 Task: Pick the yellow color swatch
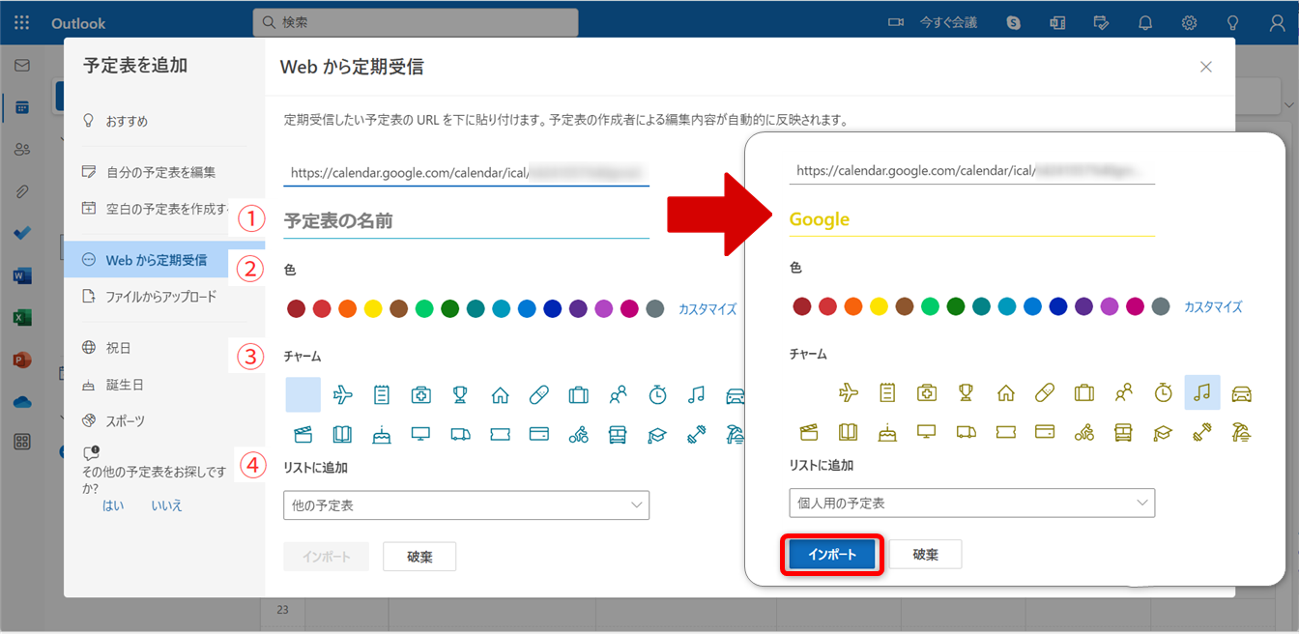[373, 309]
